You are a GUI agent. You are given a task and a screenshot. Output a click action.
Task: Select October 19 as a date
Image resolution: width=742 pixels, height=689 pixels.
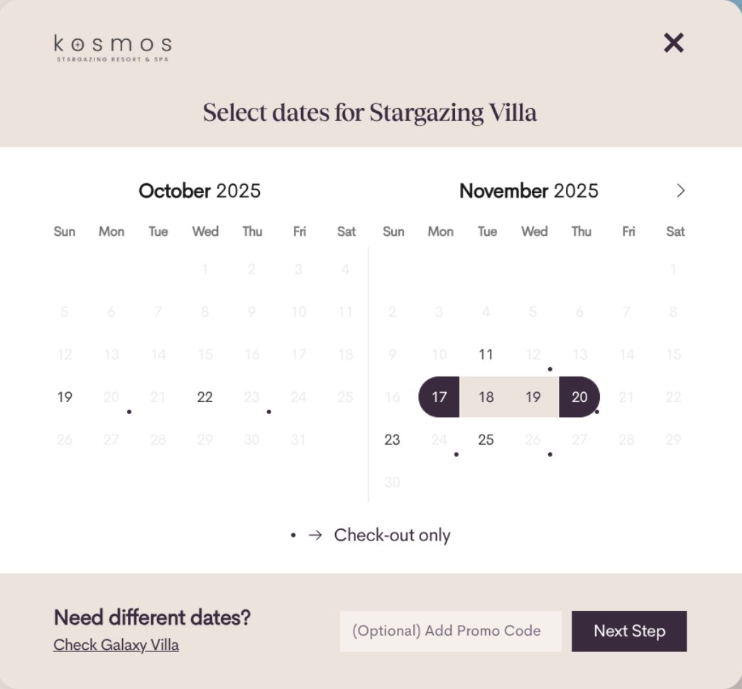(65, 397)
